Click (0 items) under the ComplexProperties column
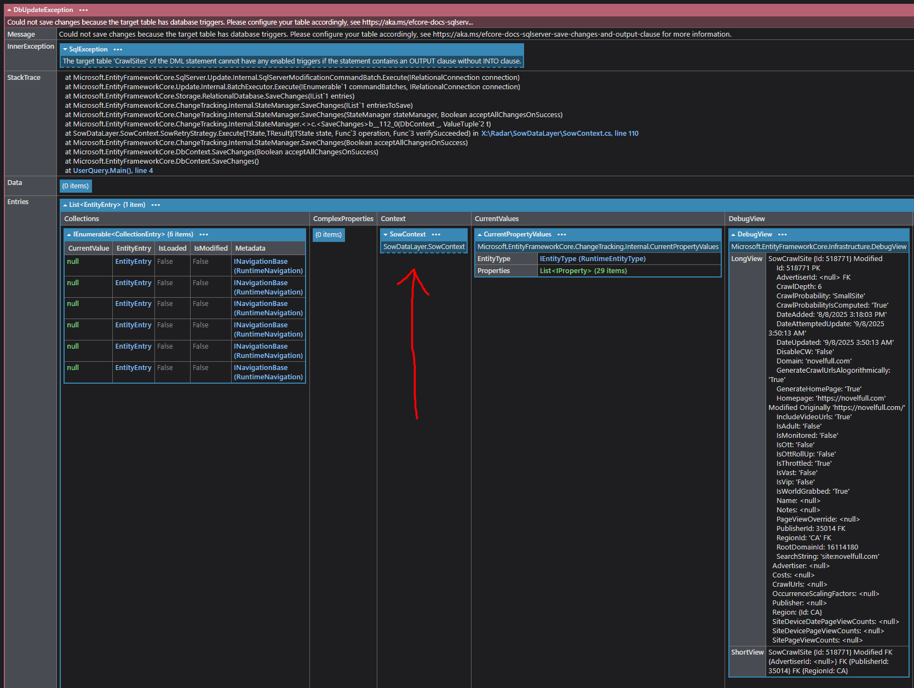Viewport: 914px width, 688px height. coord(329,235)
